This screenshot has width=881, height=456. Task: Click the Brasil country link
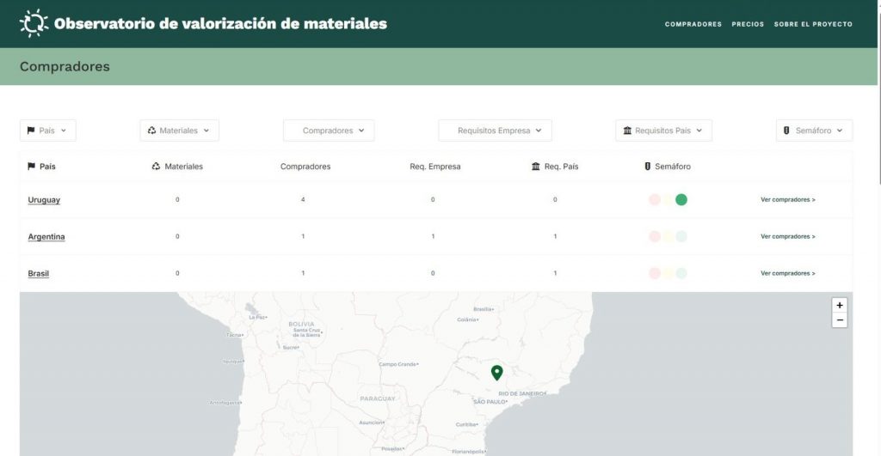pos(39,273)
